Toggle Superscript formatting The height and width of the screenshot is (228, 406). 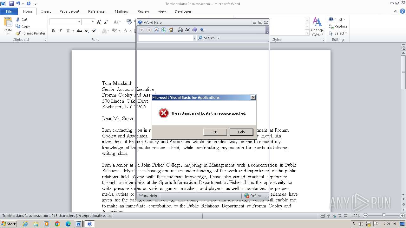94,31
